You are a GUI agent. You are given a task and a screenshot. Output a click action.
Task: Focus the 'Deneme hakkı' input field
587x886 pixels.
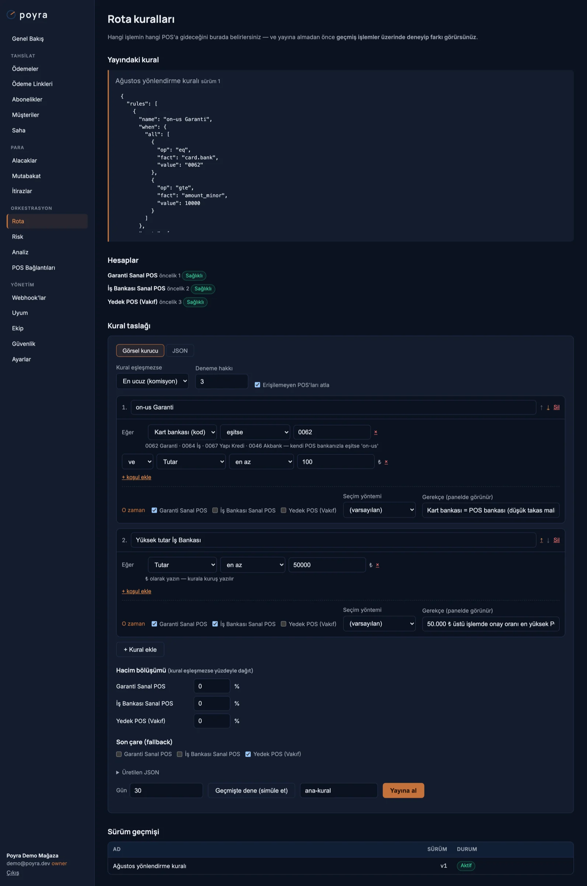(222, 382)
